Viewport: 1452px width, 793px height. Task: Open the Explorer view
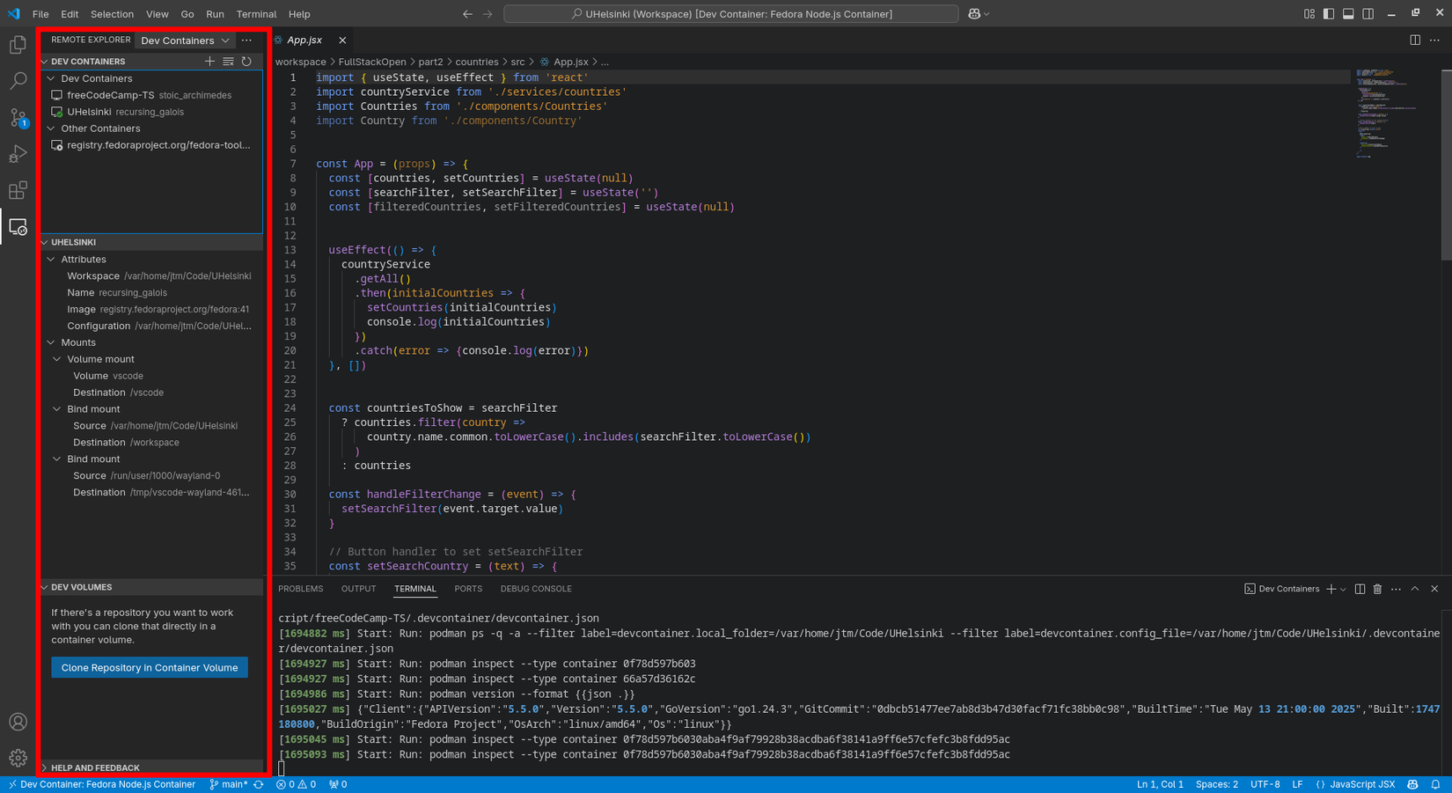click(x=18, y=43)
